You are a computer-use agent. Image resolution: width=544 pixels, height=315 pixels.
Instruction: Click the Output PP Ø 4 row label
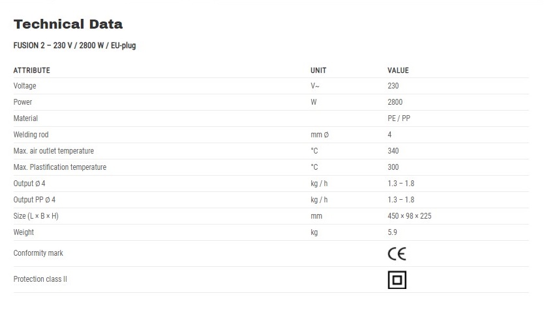coord(35,200)
